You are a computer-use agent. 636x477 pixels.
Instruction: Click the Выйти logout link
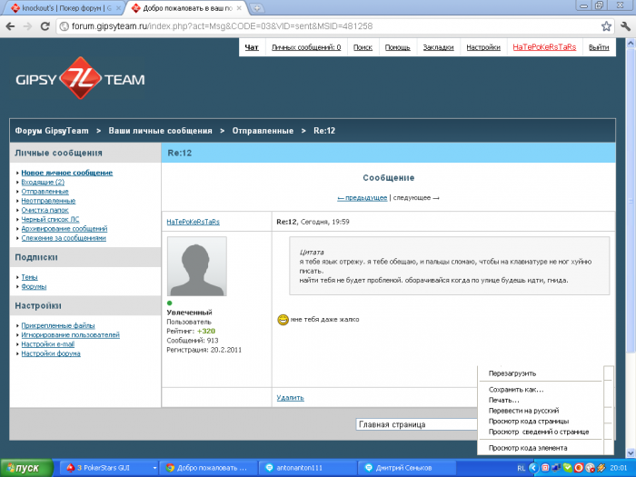(599, 47)
